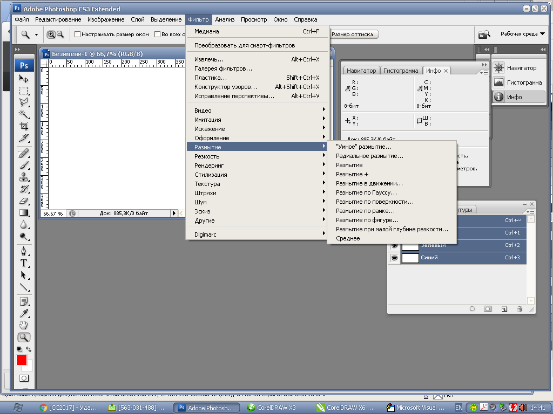Open Гистограмма from collapsed dock
This screenshot has width=553, height=414.
(519, 82)
